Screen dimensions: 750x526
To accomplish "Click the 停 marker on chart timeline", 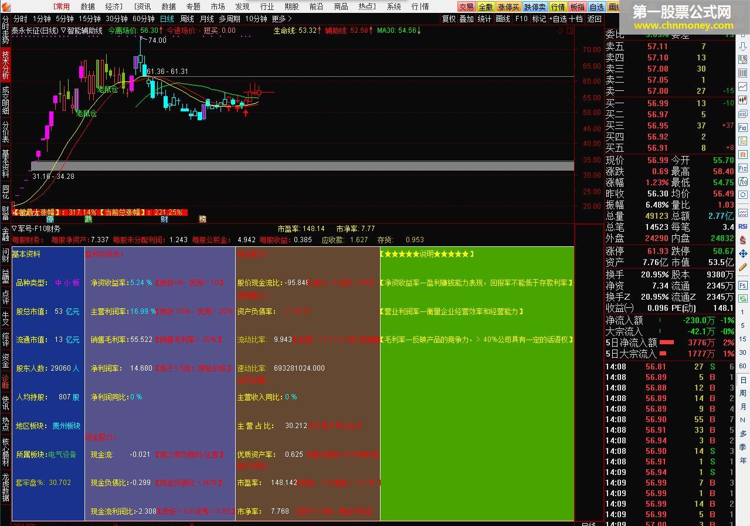I will (50, 219).
